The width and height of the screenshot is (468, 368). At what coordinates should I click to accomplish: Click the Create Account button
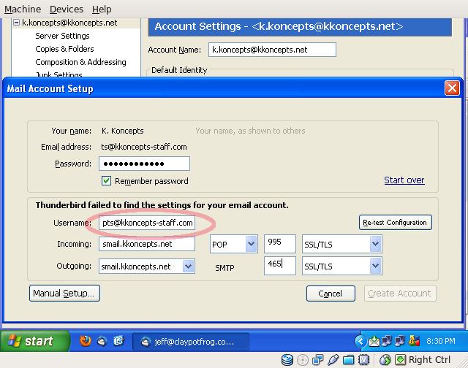coord(400,294)
